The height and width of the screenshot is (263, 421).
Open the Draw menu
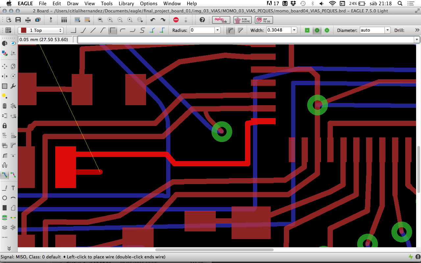tap(73, 4)
